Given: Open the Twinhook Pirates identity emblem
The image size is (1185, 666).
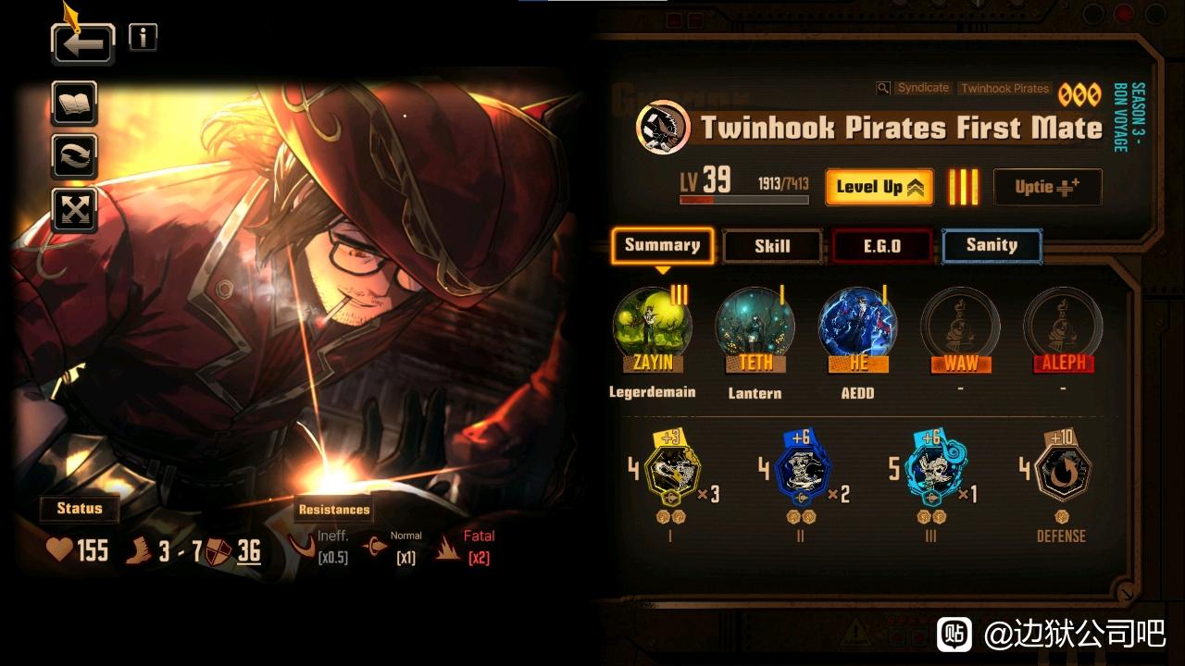Looking at the screenshot, I should [x=663, y=128].
